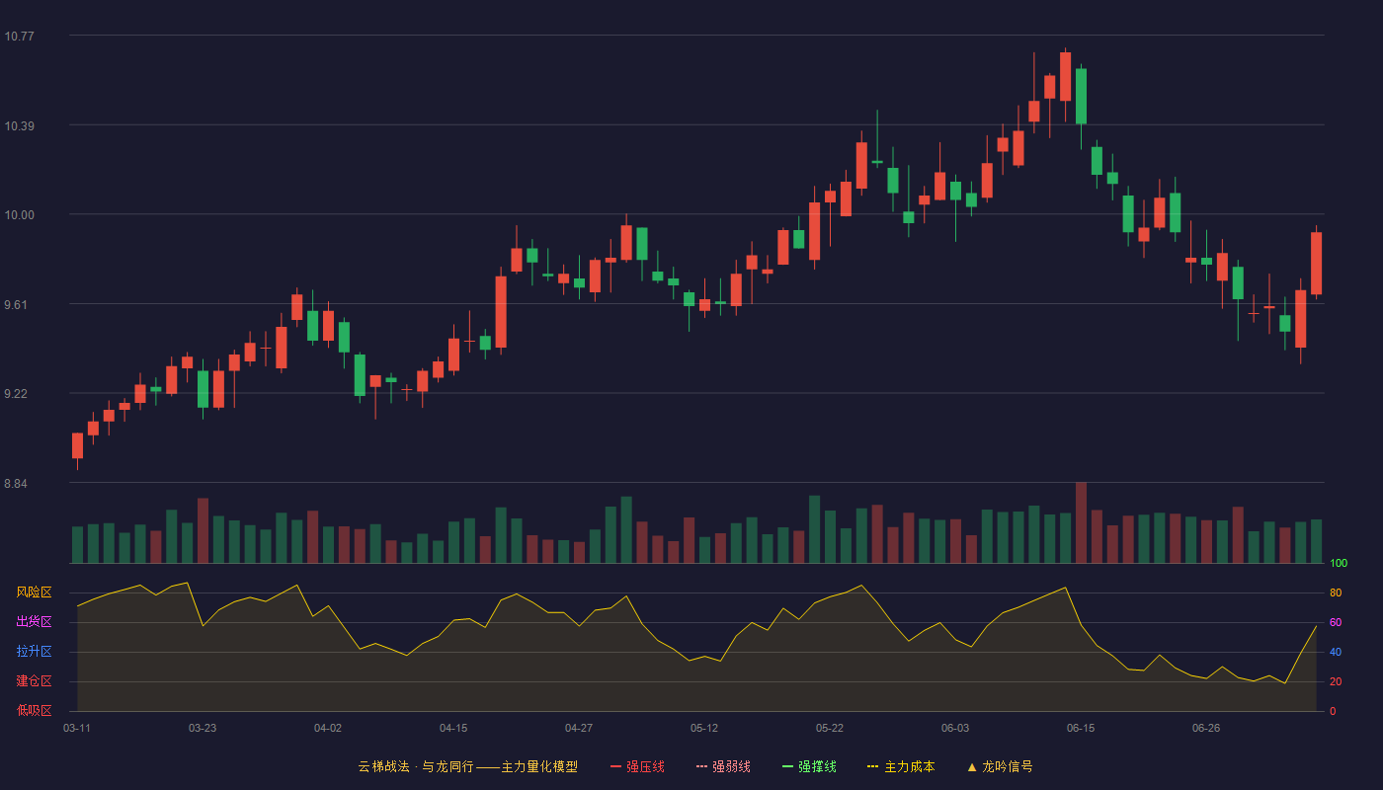Screen dimensions: 1383x790
Task: Toggle the 主力成本 legend item
Action: pyautogui.click(x=901, y=766)
